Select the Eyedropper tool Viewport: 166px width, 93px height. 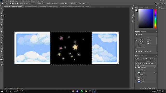pos(2,22)
